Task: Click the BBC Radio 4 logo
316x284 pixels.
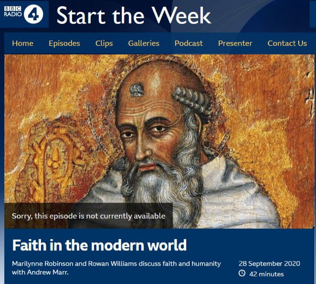Action: click(x=24, y=14)
